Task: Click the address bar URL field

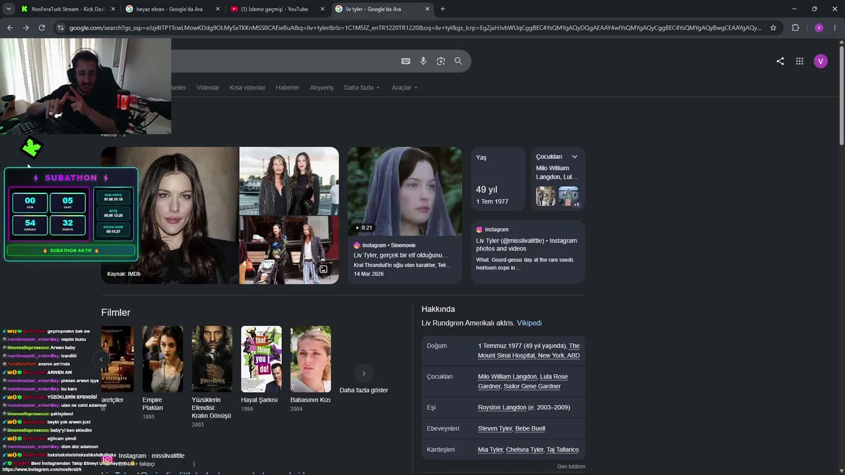Action: coord(415,28)
